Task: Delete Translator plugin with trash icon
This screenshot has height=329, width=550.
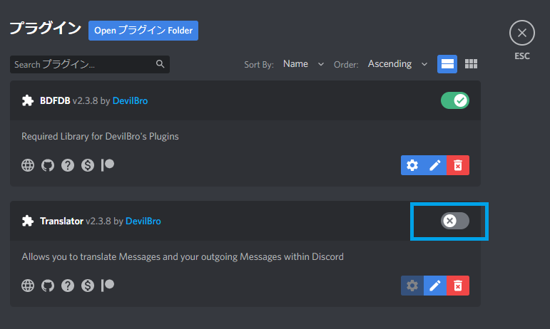Action: click(458, 286)
